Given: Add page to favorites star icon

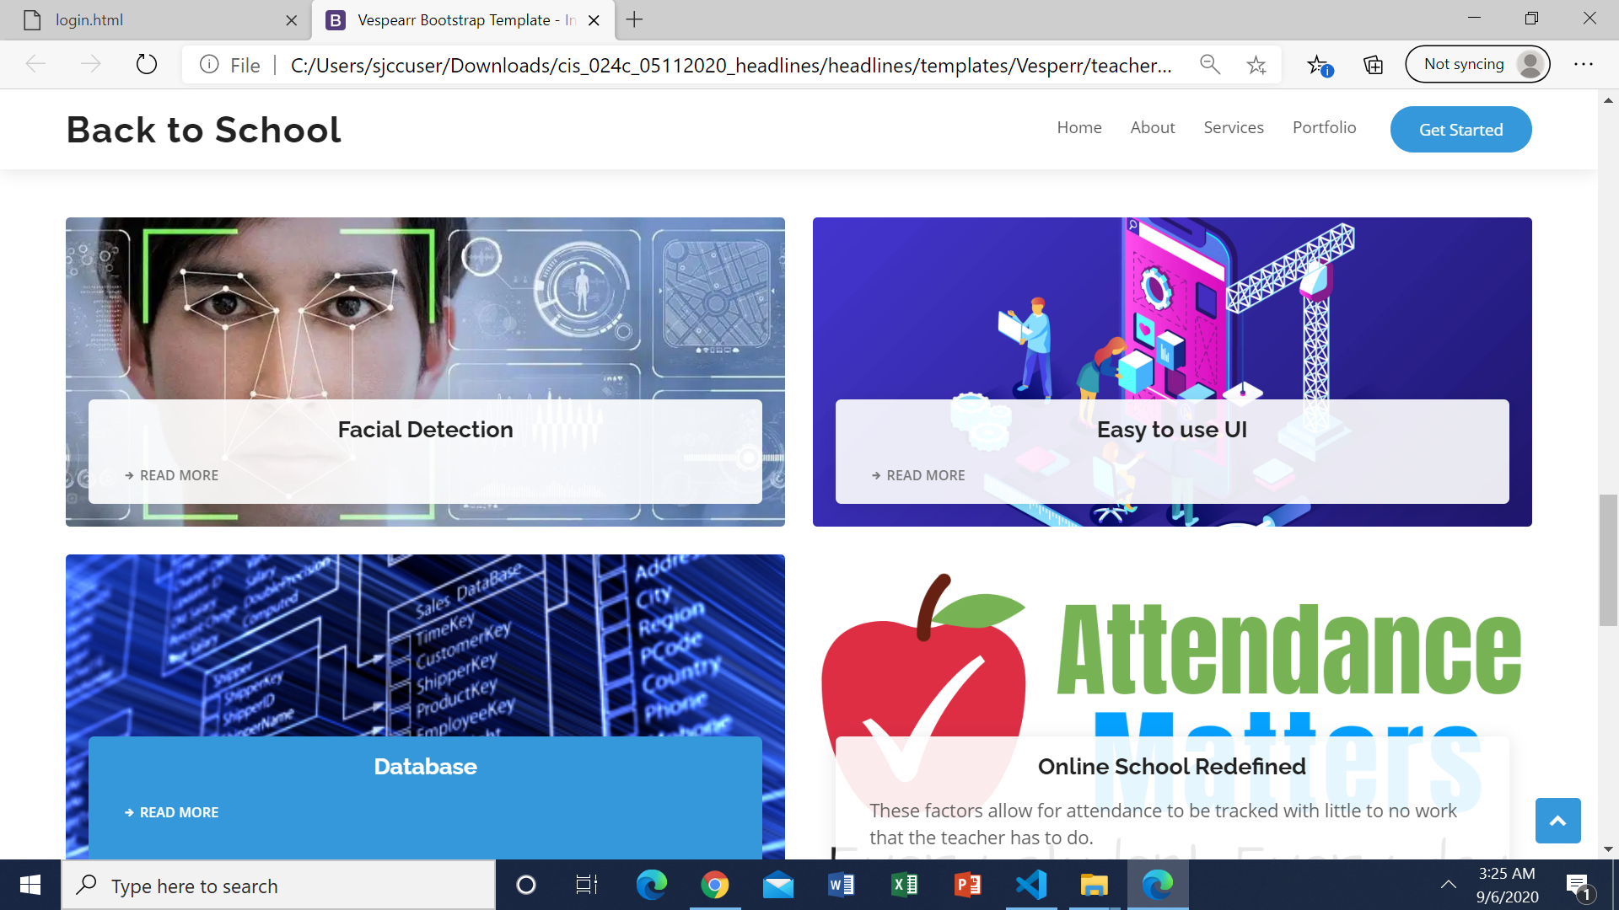Looking at the screenshot, I should (x=1256, y=65).
